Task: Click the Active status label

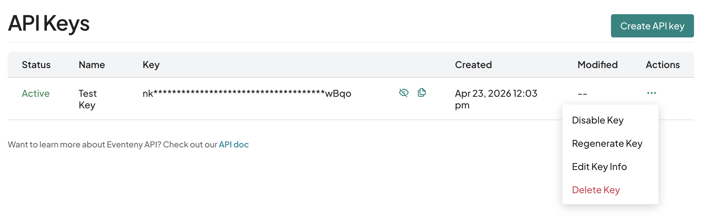Action: tap(36, 94)
